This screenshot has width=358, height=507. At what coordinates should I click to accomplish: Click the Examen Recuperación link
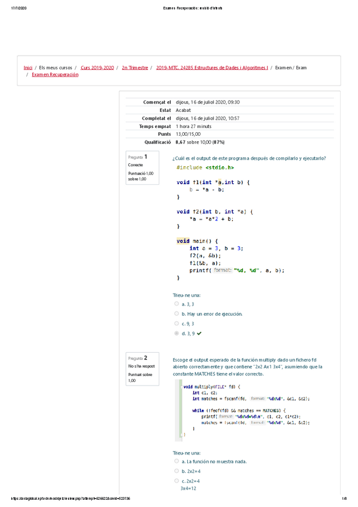point(55,75)
